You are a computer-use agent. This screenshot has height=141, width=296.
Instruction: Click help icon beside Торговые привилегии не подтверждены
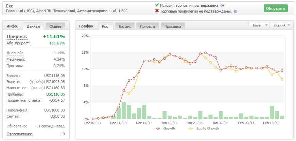click(x=236, y=12)
